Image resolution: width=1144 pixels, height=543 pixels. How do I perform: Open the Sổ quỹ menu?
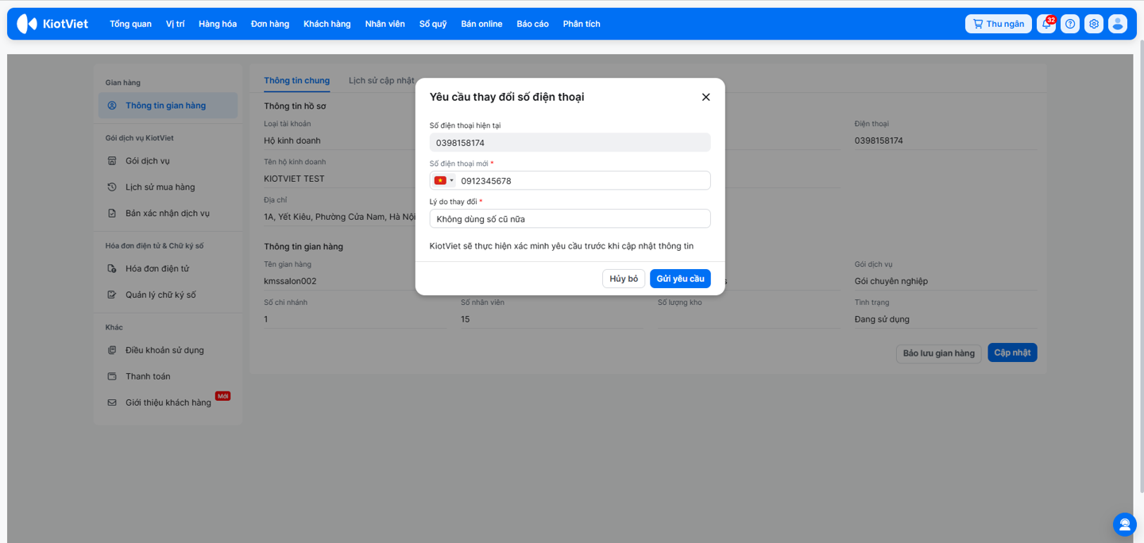[x=433, y=24]
